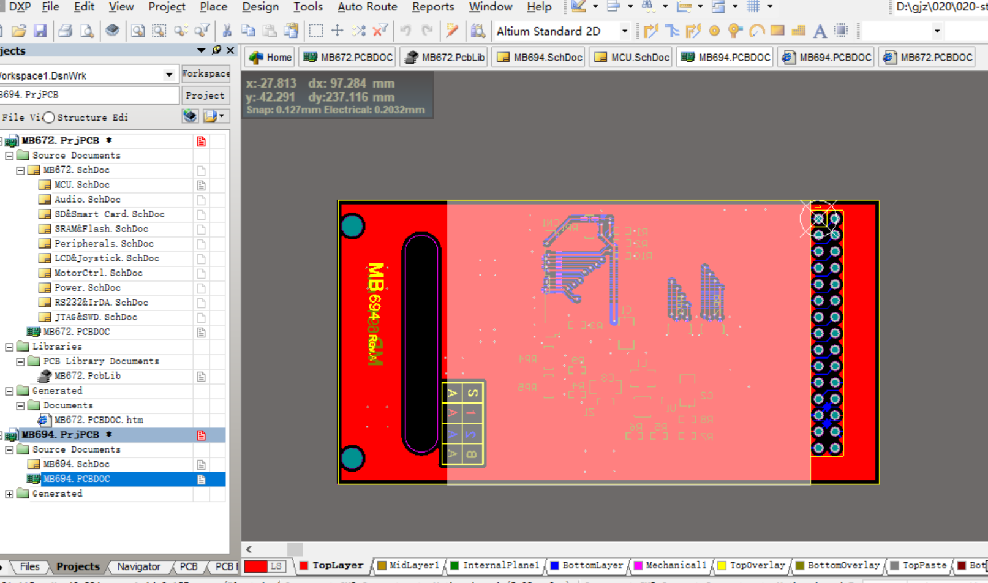Select the TopOverlay layer tab
This screenshot has width=988, height=583.
pyautogui.click(x=751, y=566)
